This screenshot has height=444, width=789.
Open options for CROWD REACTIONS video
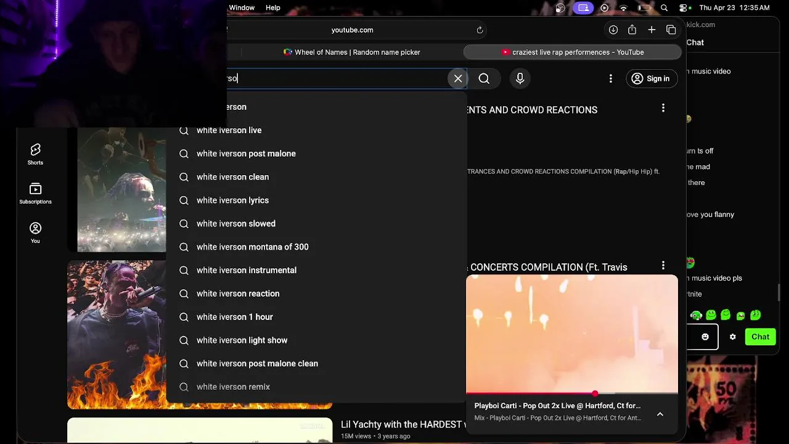click(663, 108)
